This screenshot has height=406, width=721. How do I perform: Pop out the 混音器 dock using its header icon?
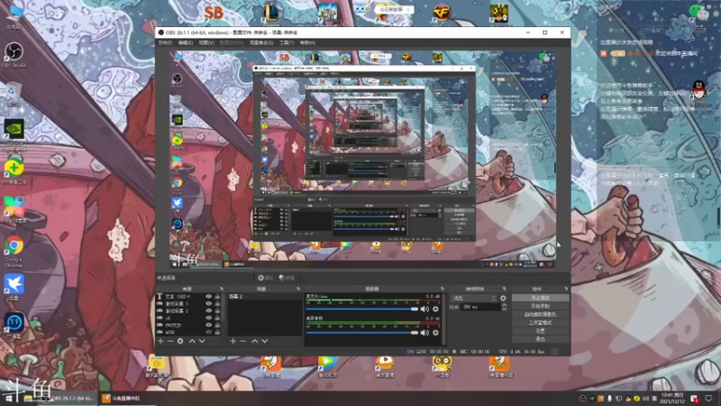[x=443, y=289]
